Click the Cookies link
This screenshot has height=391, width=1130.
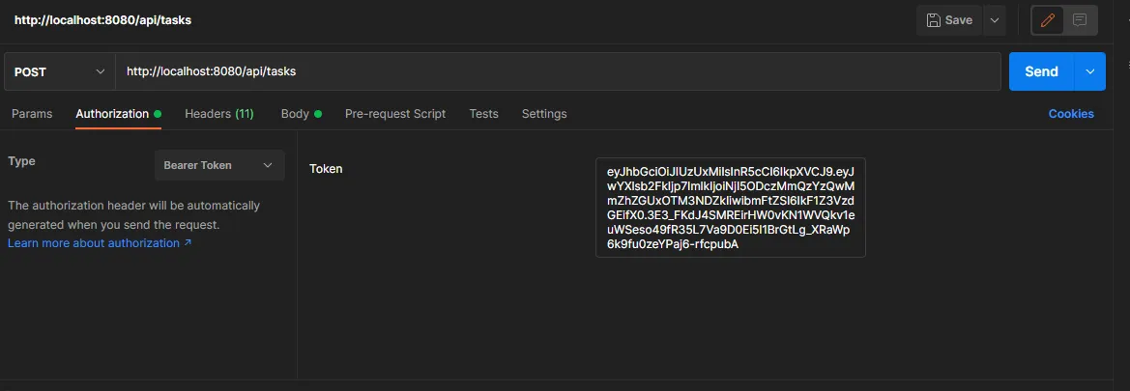click(1071, 114)
